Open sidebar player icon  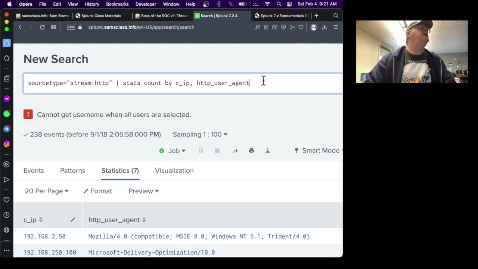[x=7, y=164]
